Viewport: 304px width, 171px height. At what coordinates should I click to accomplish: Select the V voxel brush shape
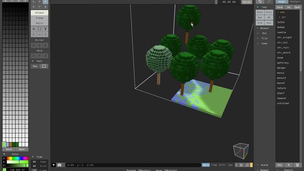click(x=34, y=7)
